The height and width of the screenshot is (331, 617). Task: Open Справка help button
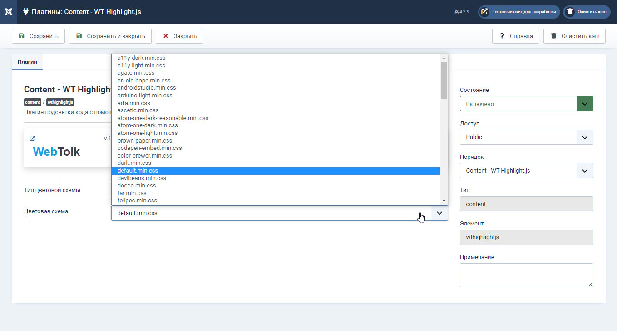(x=516, y=36)
